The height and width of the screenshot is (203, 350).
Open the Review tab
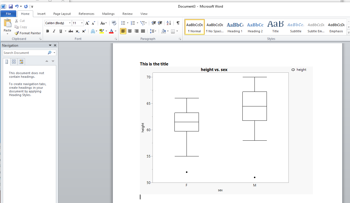pyautogui.click(x=127, y=13)
